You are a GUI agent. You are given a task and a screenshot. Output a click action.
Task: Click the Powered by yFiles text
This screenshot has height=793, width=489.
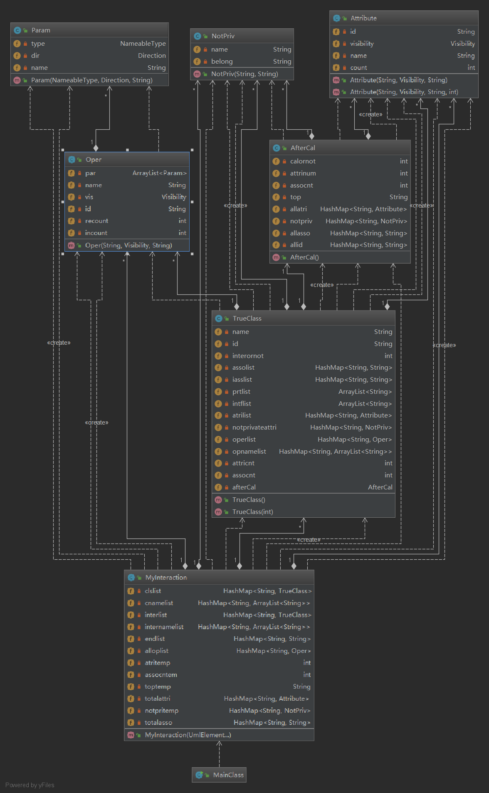coord(30,785)
